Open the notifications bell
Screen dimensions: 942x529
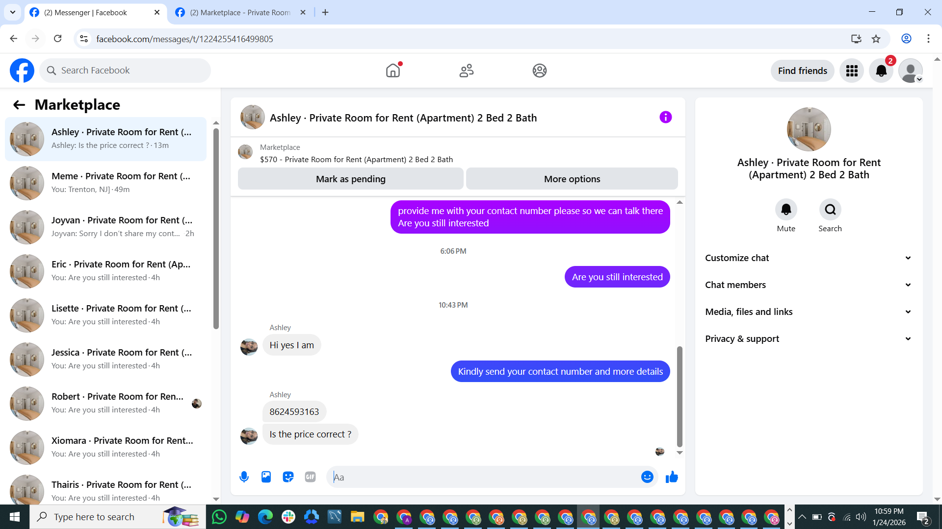[881, 71]
